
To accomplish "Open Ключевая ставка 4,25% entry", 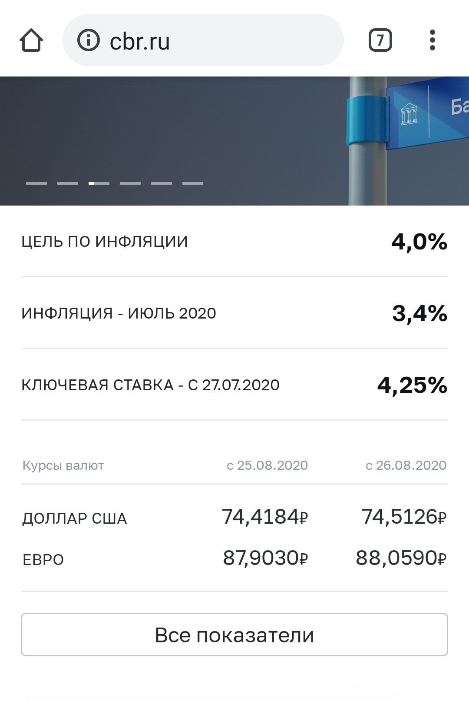I will pos(234,385).
